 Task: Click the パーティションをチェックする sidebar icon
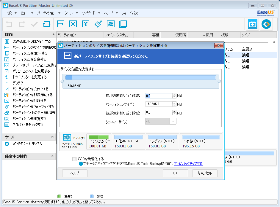click(x=7, y=89)
